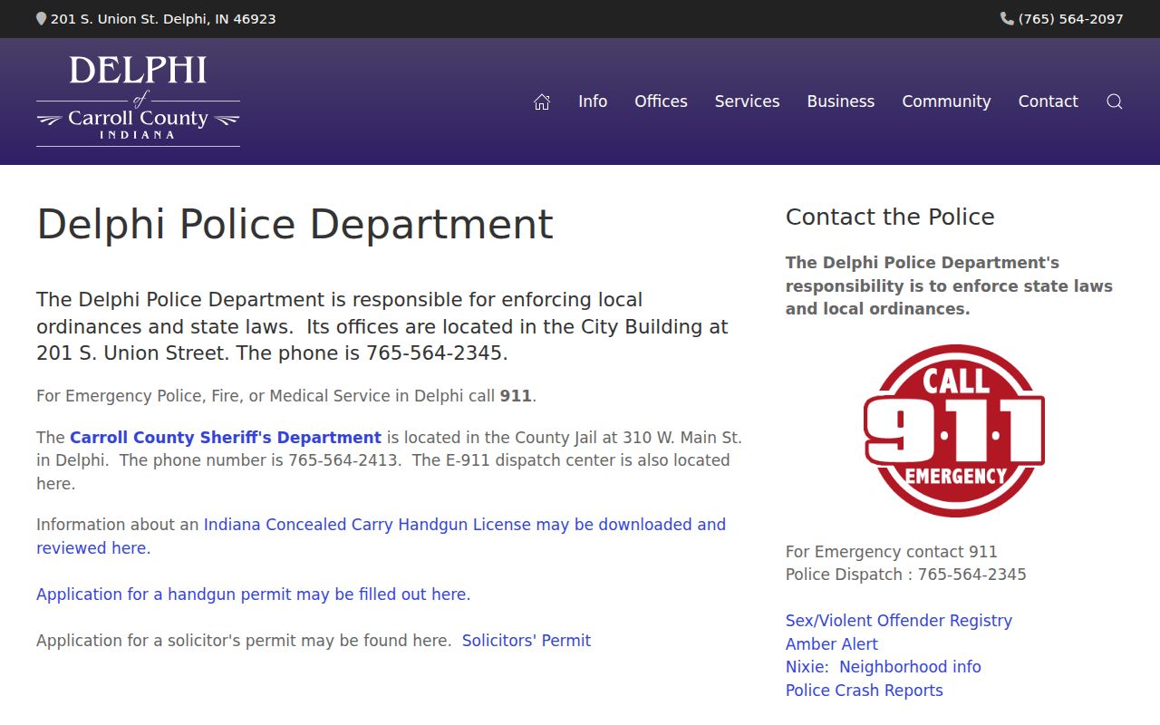Open Nixie: Neighborhood info link

click(884, 667)
